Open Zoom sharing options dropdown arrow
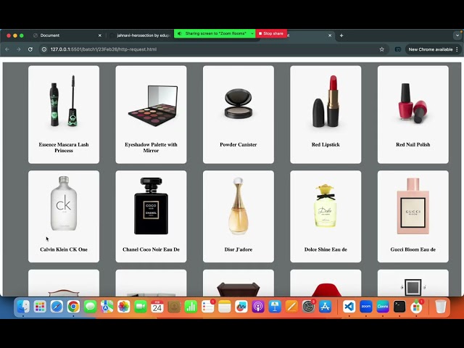464x348 pixels. pyautogui.click(x=252, y=34)
